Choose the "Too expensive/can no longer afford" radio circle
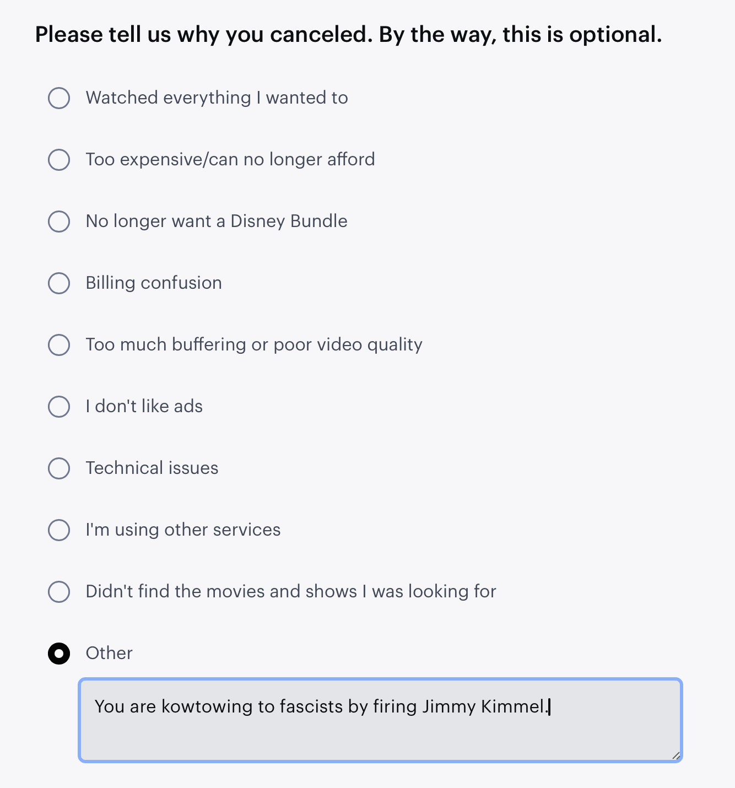735x788 pixels. coord(59,160)
